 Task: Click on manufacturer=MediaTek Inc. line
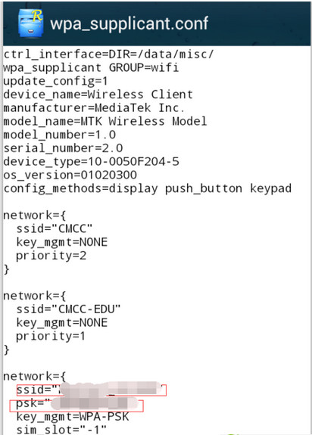tap(94, 108)
